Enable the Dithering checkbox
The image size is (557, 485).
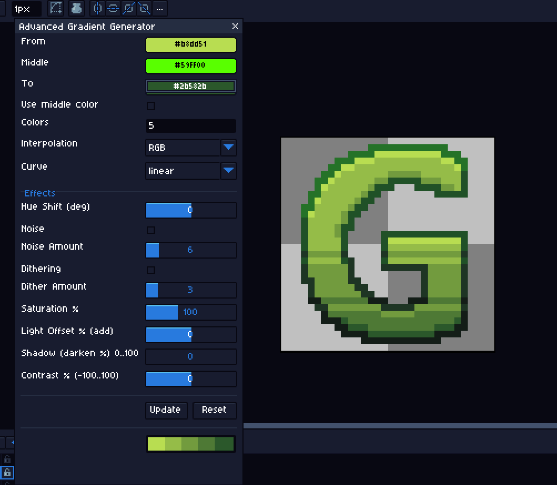pyautogui.click(x=151, y=270)
